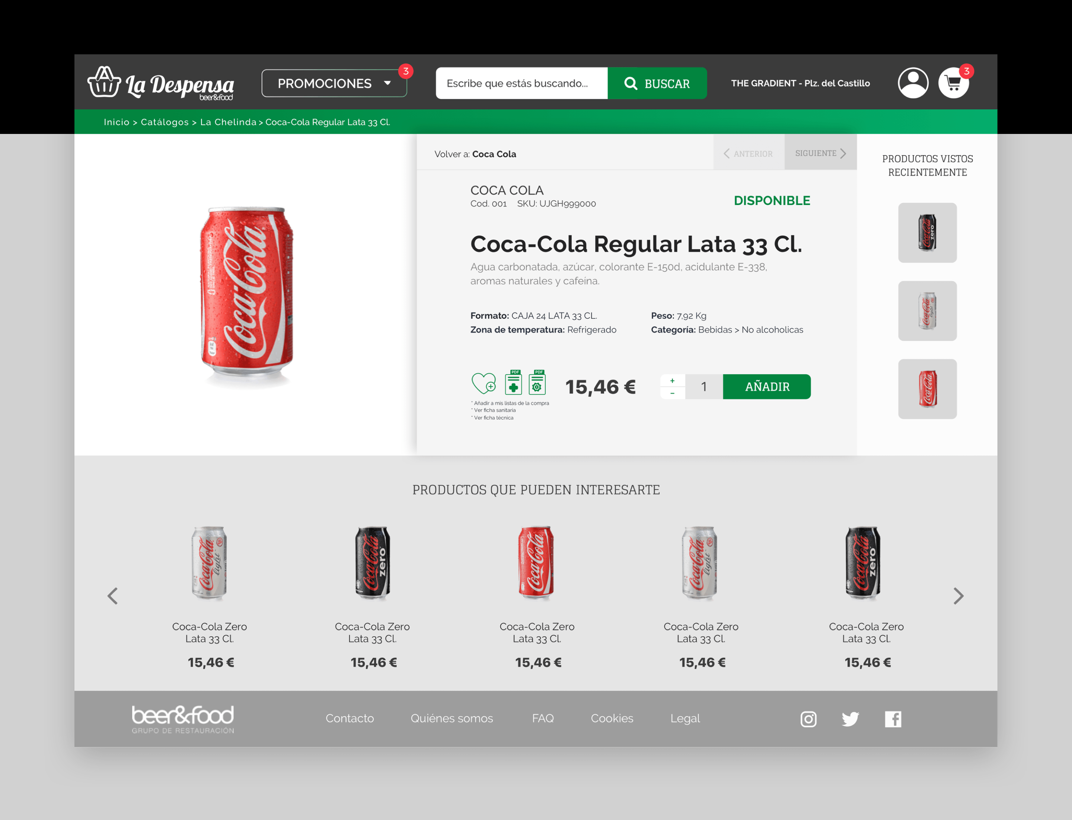This screenshot has height=820, width=1072.
Task: Click the magnifier icon in BUSCAR button
Action: point(631,83)
